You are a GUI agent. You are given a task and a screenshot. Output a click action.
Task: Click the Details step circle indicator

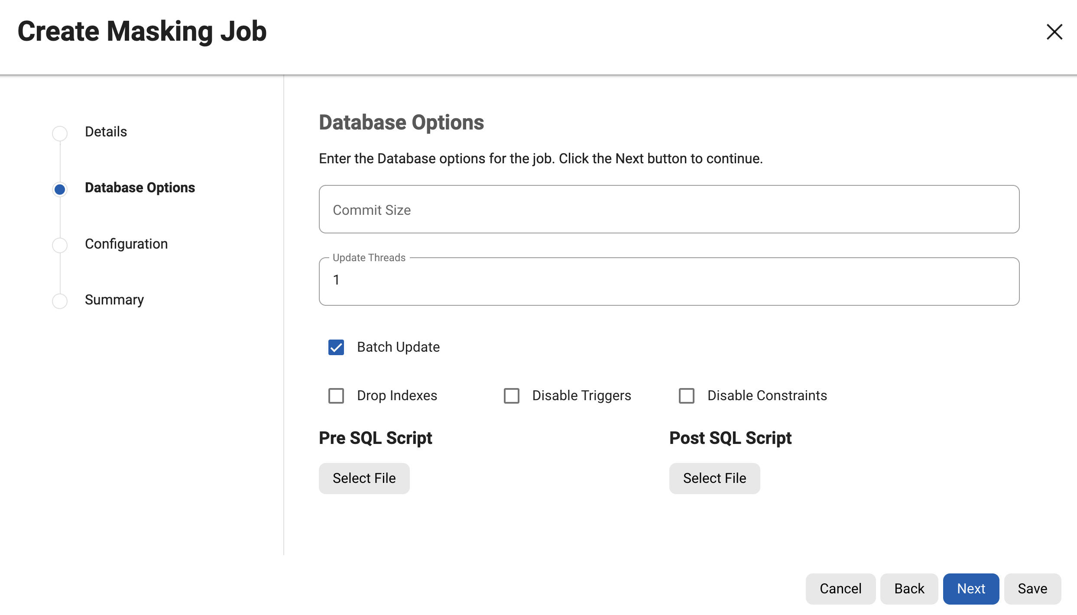[60, 133]
